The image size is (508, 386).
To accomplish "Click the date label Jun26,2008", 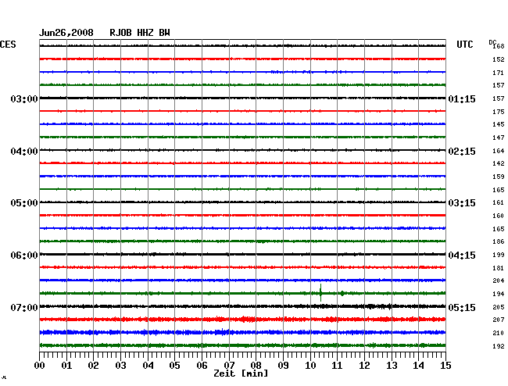I will pyautogui.click(x=66, y=33).
